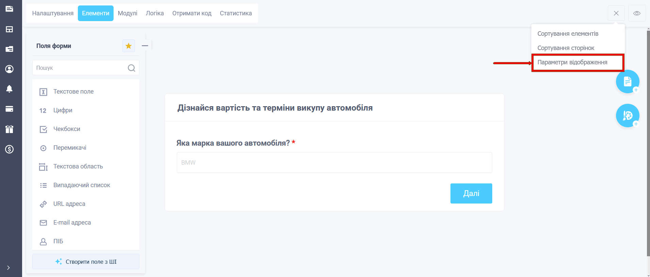Click the add page round button
The height and width of the screenshot is (277, 650).
point(628,82)
